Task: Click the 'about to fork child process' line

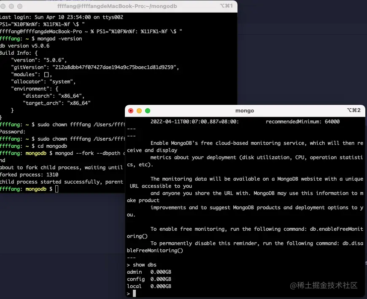Action: pyautogui.click(x=61, y=168)
